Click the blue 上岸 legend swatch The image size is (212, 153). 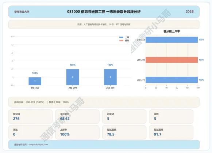point(121,37)
